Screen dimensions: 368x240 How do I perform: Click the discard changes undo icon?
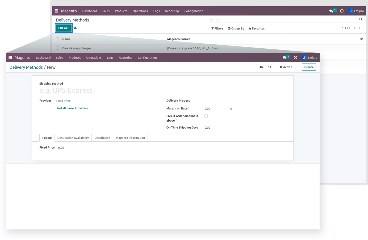[x=270, y=67]
